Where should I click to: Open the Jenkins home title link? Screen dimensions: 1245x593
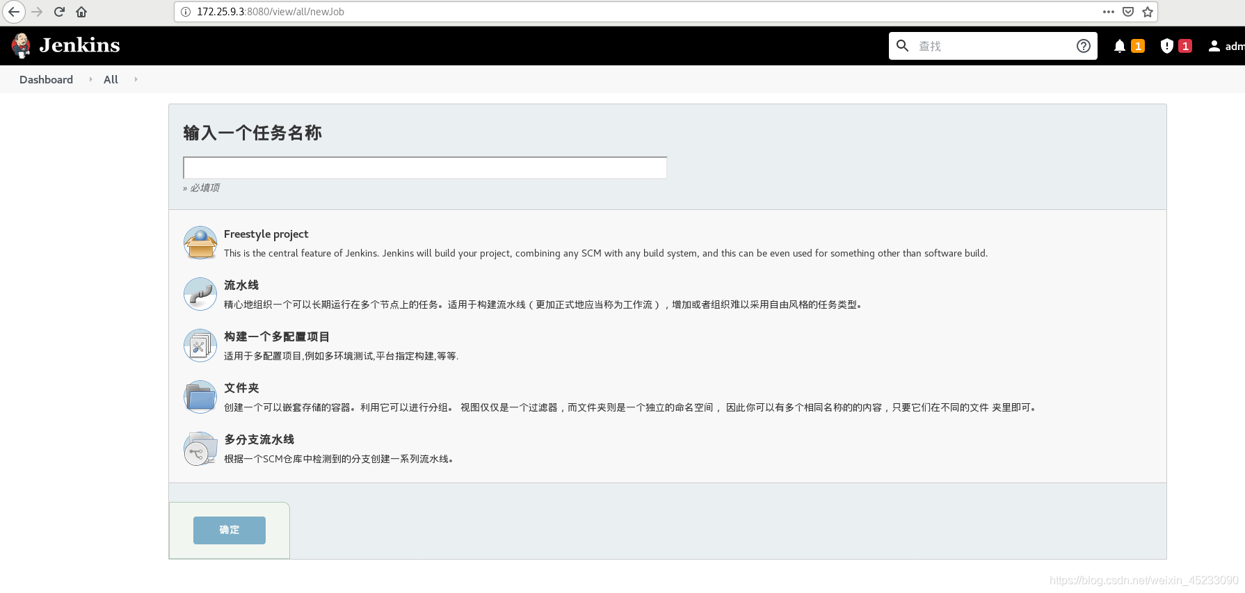pyautogui.click(x=79, y=45)
